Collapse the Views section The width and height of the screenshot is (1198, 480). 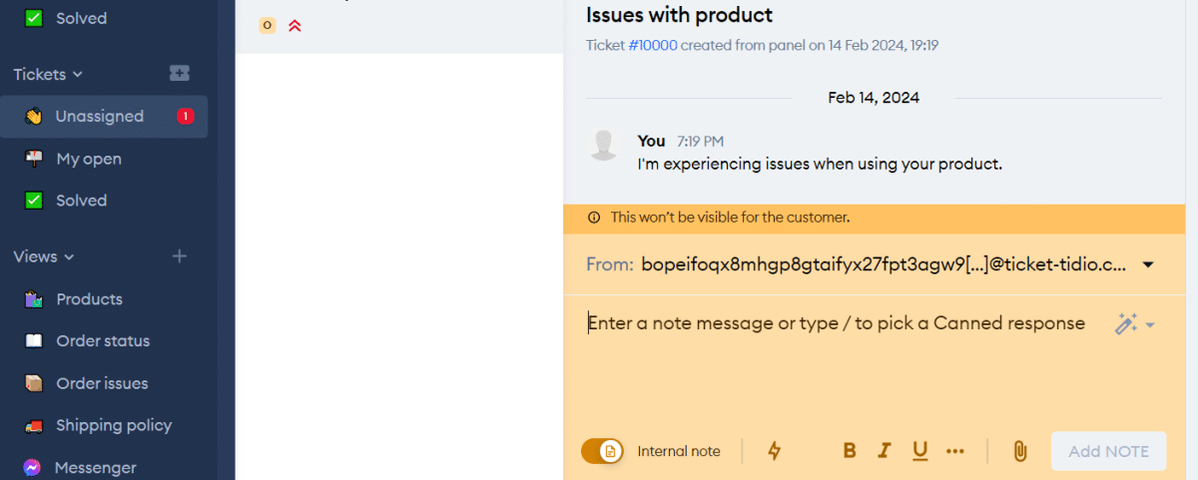pos(44,256)
